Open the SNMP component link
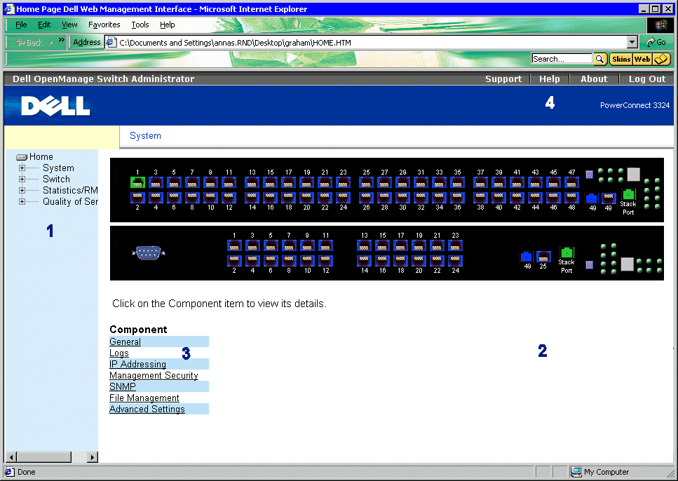Viewport: 678px width, 481px height. pos(123,387)
